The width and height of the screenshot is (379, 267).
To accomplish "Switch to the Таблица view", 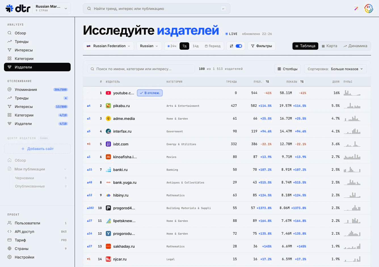I will click(x=305, y=46).
